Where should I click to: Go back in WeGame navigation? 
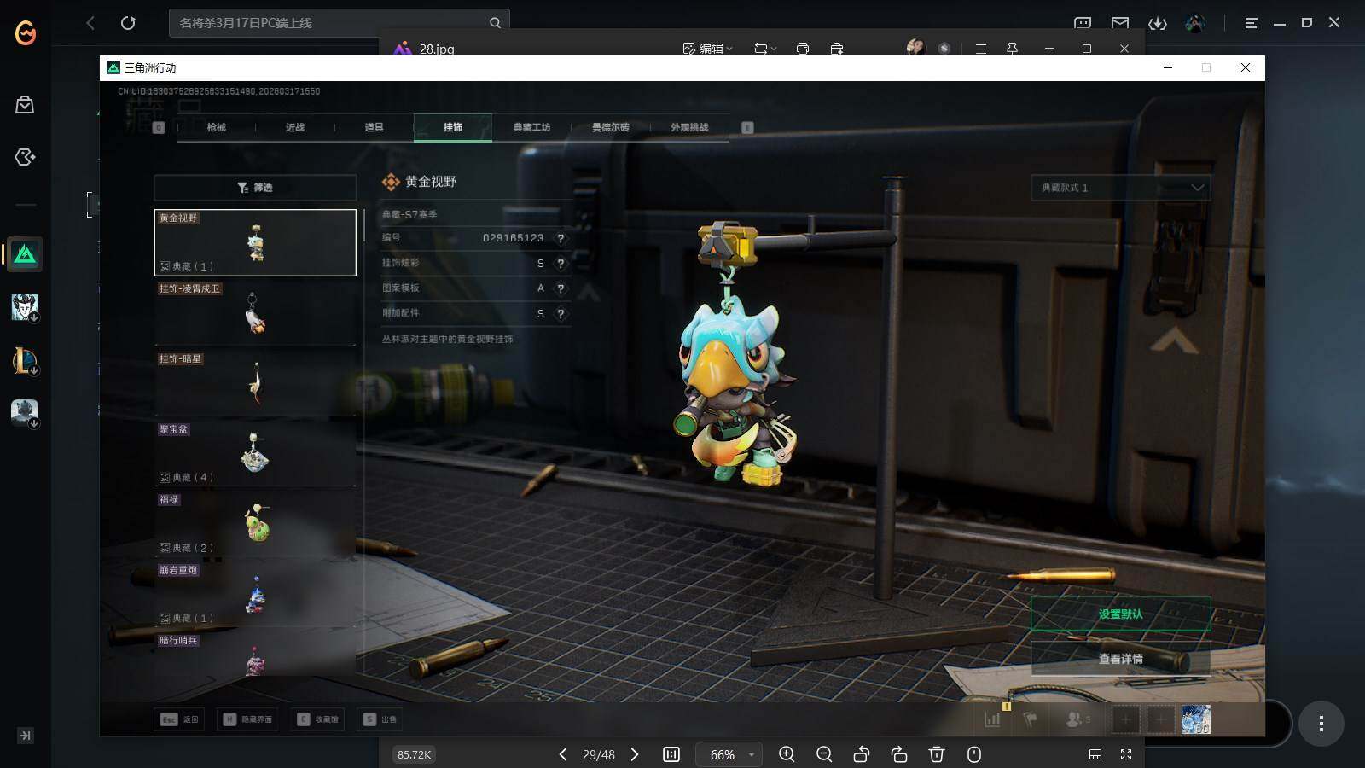90,23
